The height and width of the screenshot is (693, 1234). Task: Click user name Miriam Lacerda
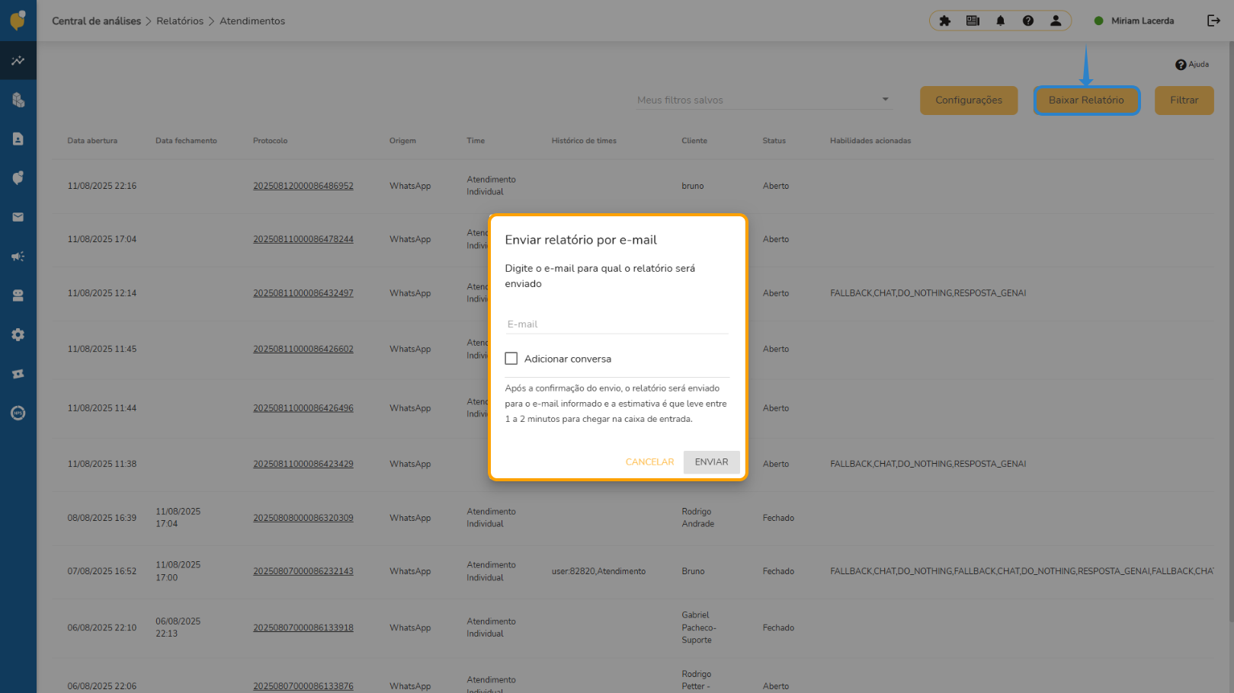1142,21
